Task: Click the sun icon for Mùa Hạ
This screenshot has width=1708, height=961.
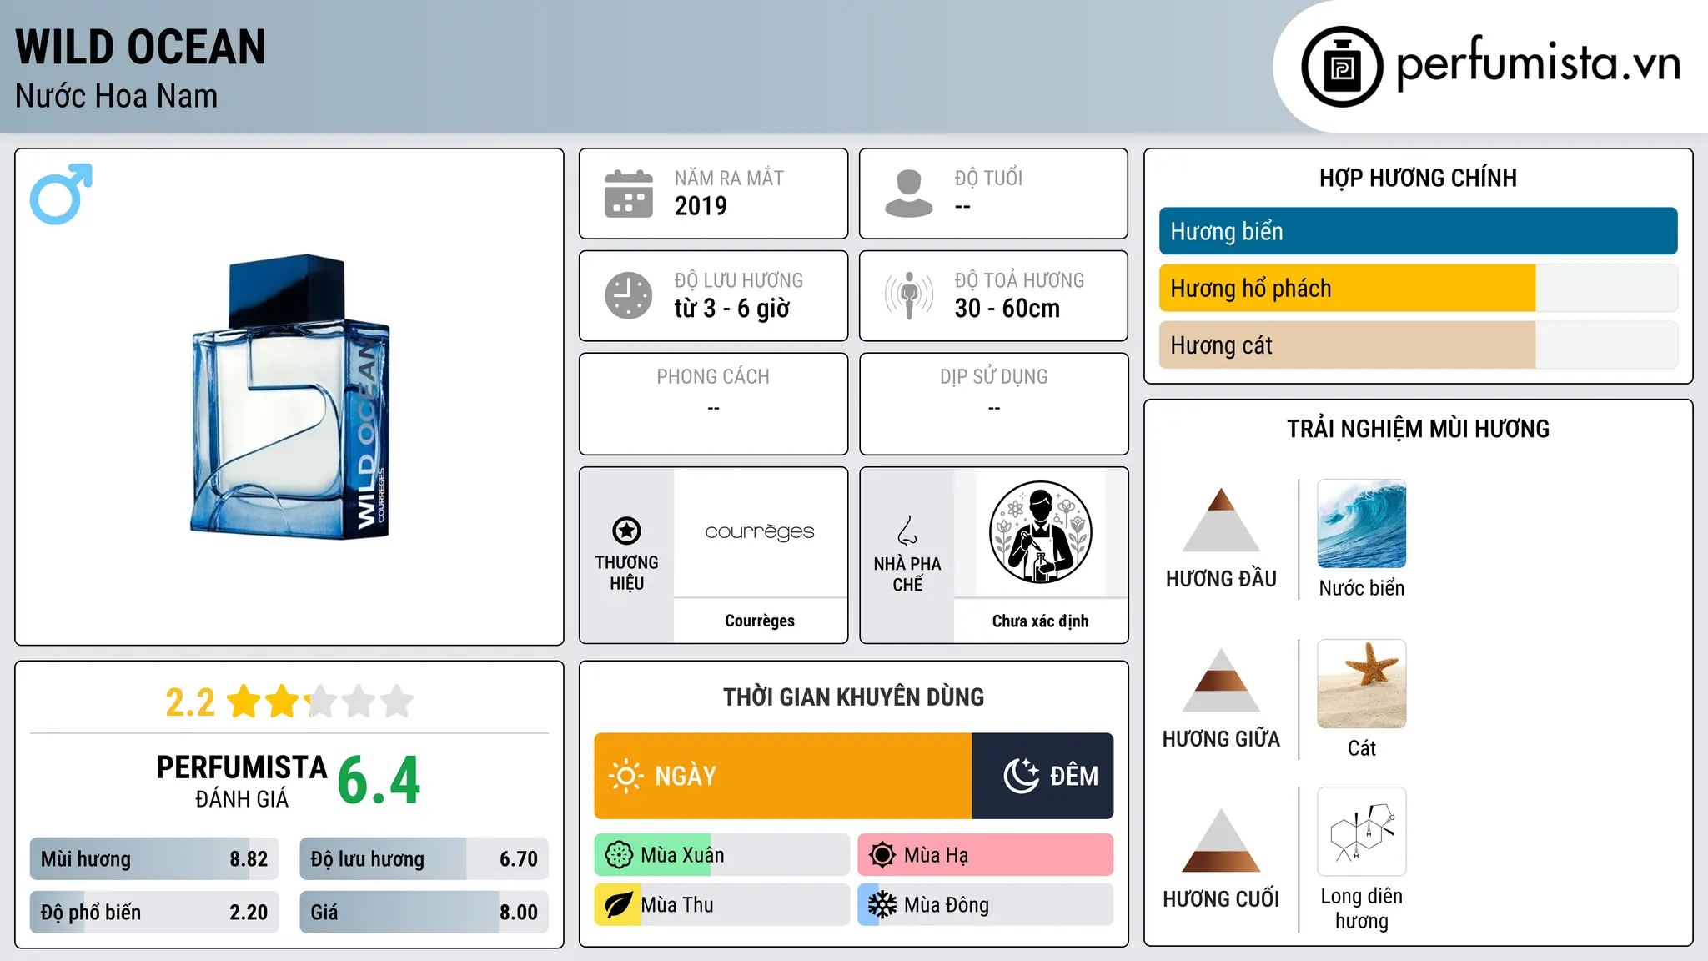Action: click(x=882, y=855)
